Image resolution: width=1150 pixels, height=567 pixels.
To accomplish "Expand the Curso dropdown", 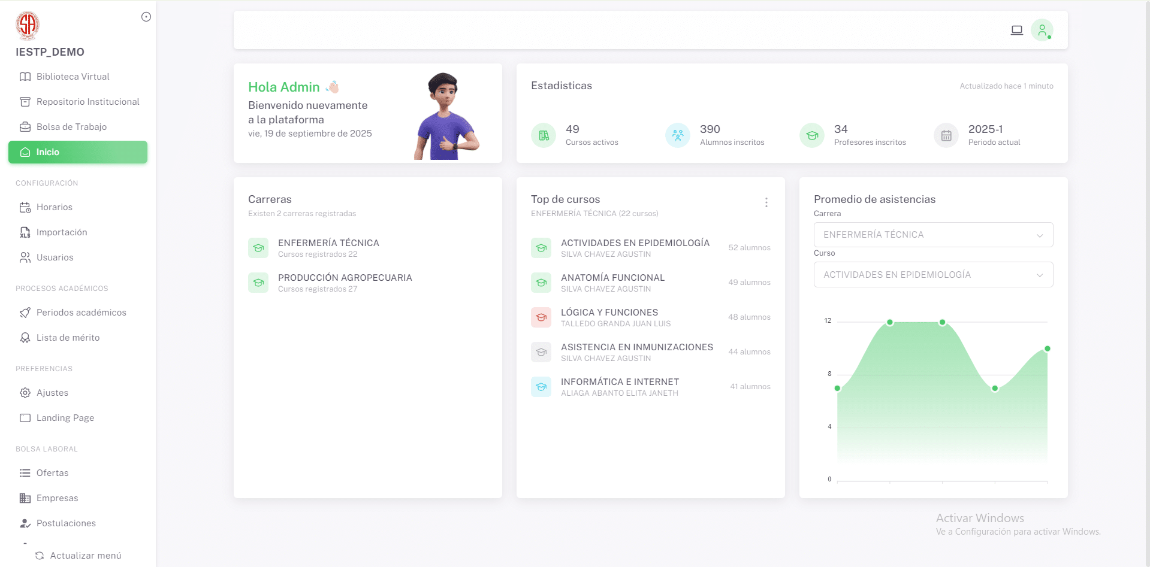I will pos(933,275).
